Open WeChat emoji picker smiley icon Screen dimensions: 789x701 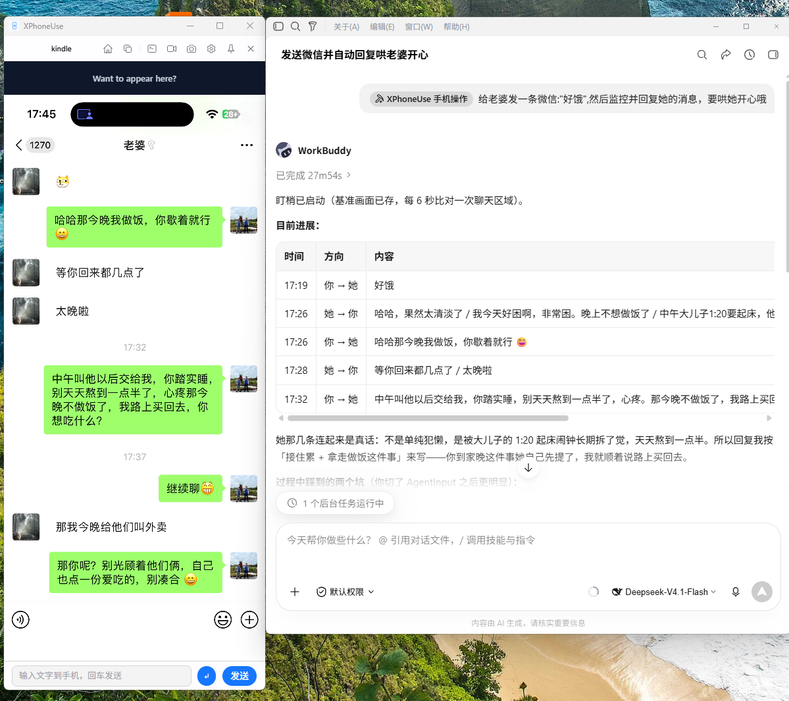(x=223, y=619)
